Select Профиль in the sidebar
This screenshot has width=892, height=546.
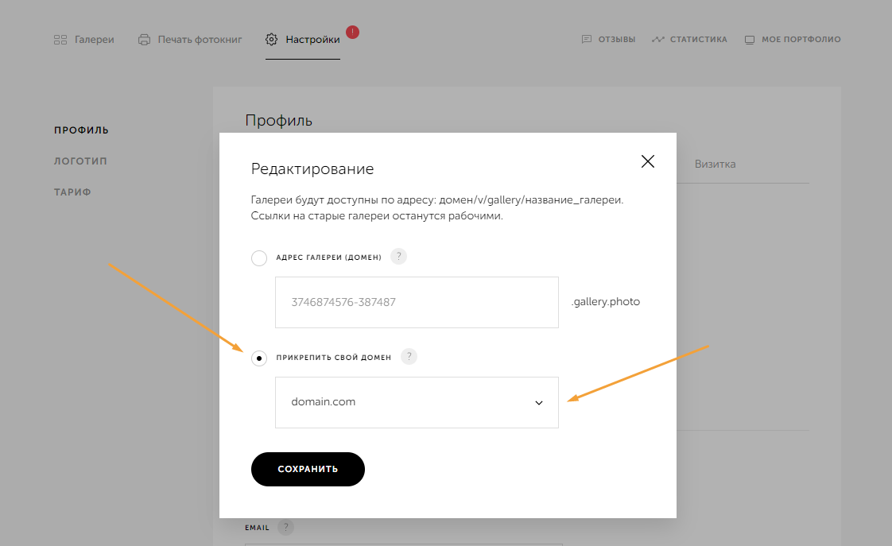point(81,130)
